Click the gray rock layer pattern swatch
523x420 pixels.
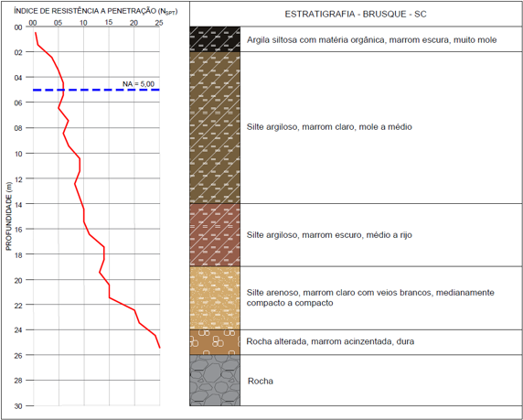tap(215, 381)
